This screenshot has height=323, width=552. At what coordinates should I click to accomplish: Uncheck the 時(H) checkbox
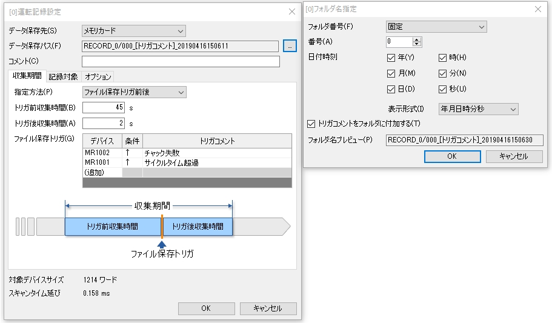coord(443,58)
